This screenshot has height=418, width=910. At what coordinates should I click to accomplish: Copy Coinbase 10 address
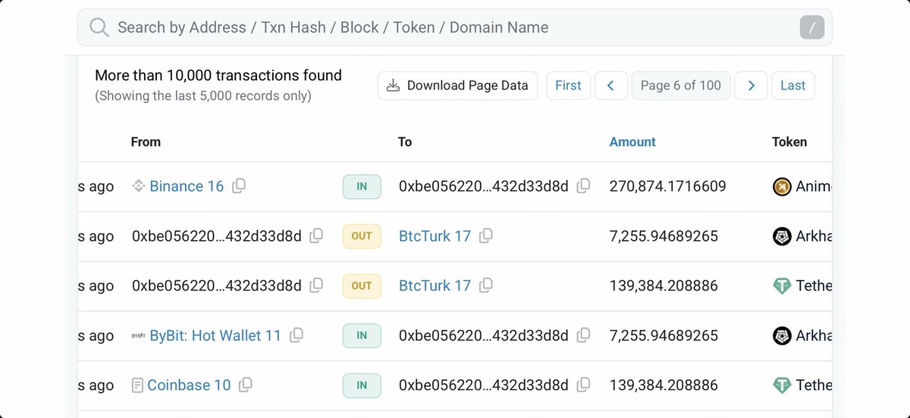[x=245, y=385]
